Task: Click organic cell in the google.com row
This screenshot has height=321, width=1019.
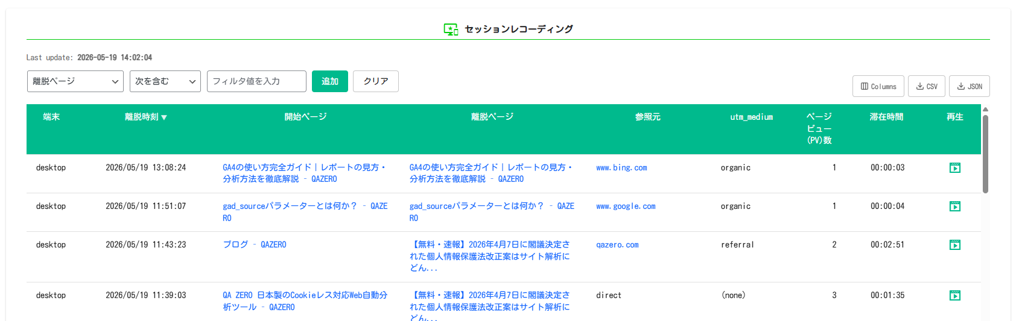Action: pos(735,206)
